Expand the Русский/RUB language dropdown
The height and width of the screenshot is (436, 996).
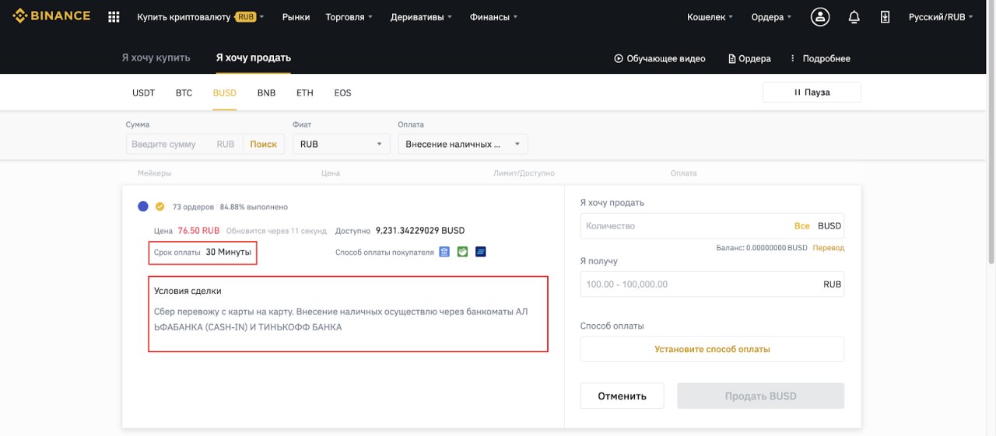coord(941,16)
